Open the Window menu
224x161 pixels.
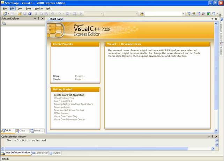[39, 9]
